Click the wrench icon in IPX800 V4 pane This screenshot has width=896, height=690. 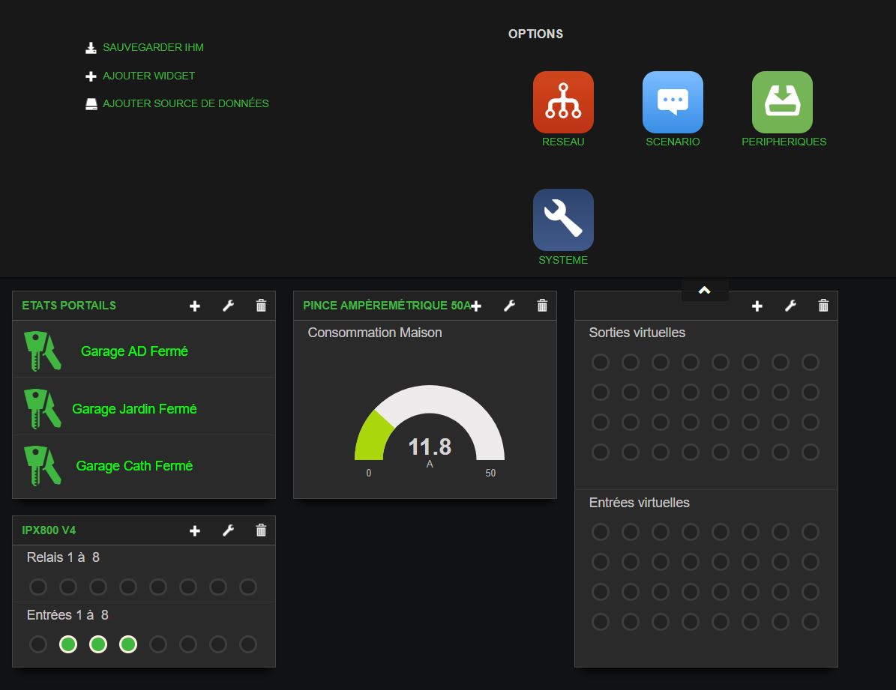click(x=229, y=530)
